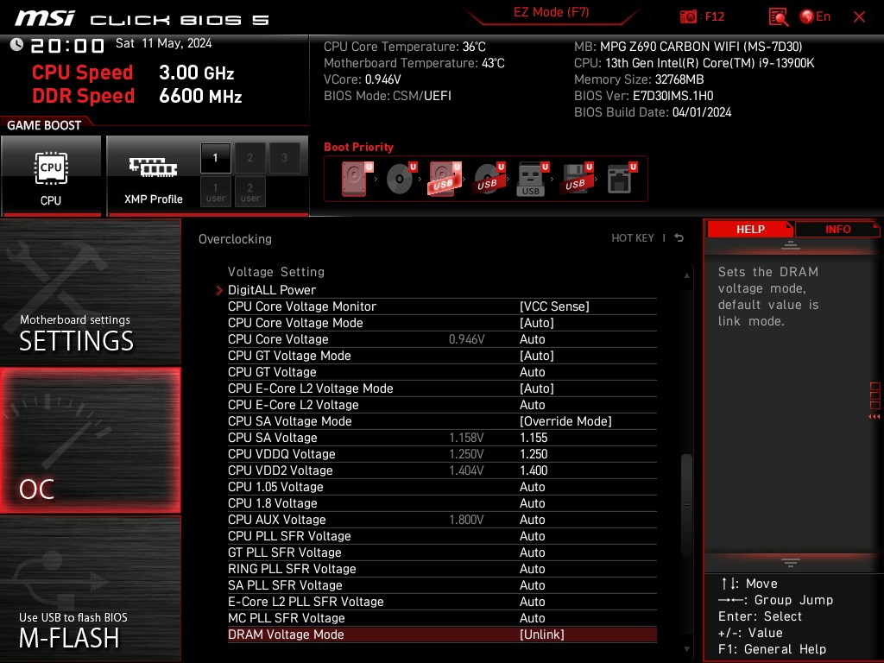The height and width of the screenshot is (663, 884).
Task: Change language via the globe En icon
Action: 815,17
